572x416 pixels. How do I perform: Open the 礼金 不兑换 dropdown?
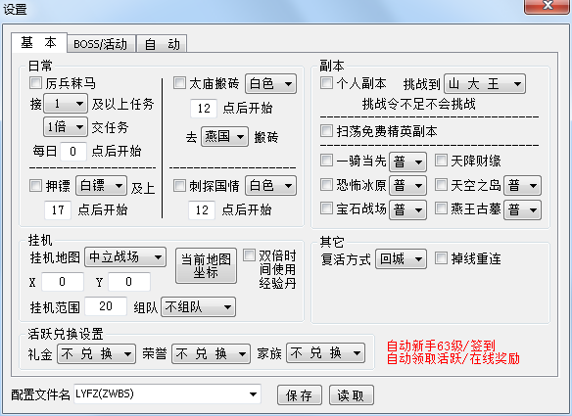97,353
